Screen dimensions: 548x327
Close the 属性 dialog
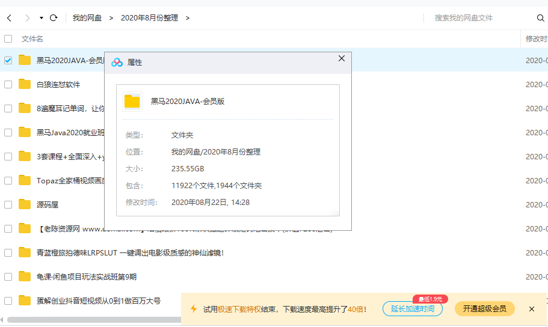tap(342, 58)
